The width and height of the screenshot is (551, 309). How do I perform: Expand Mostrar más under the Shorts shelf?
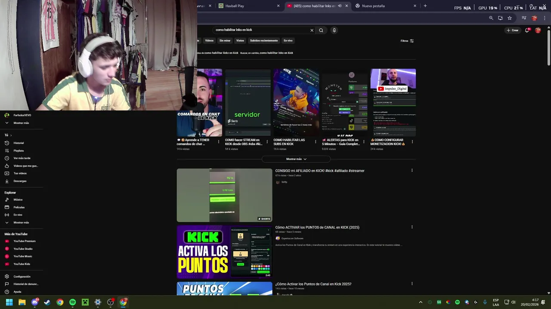(296, 159)
